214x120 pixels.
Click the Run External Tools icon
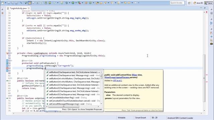79,3
